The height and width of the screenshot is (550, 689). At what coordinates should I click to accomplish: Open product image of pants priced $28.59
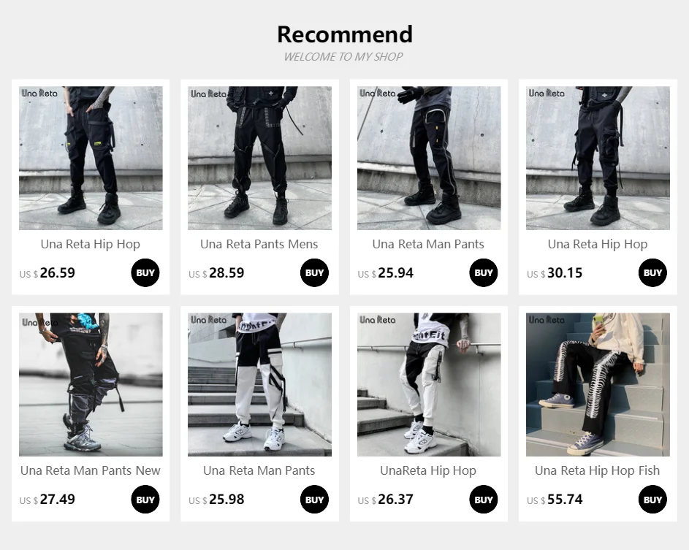click(259, 158)
